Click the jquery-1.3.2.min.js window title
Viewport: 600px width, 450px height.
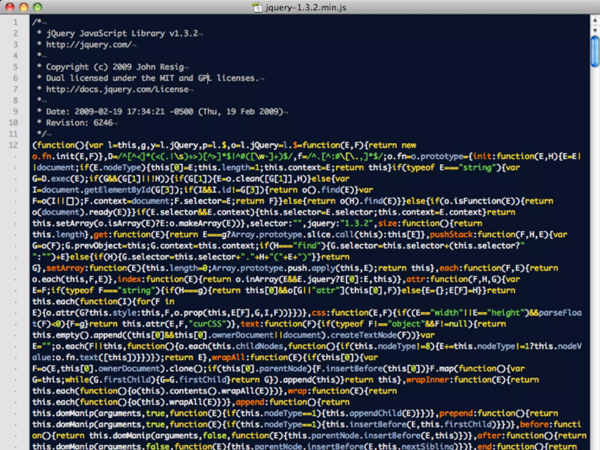coord(306,7)
